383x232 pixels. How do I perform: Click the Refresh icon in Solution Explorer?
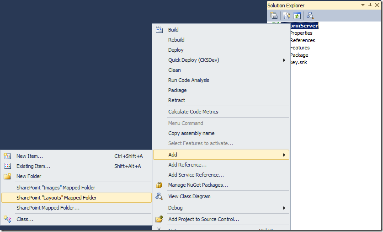297,16
